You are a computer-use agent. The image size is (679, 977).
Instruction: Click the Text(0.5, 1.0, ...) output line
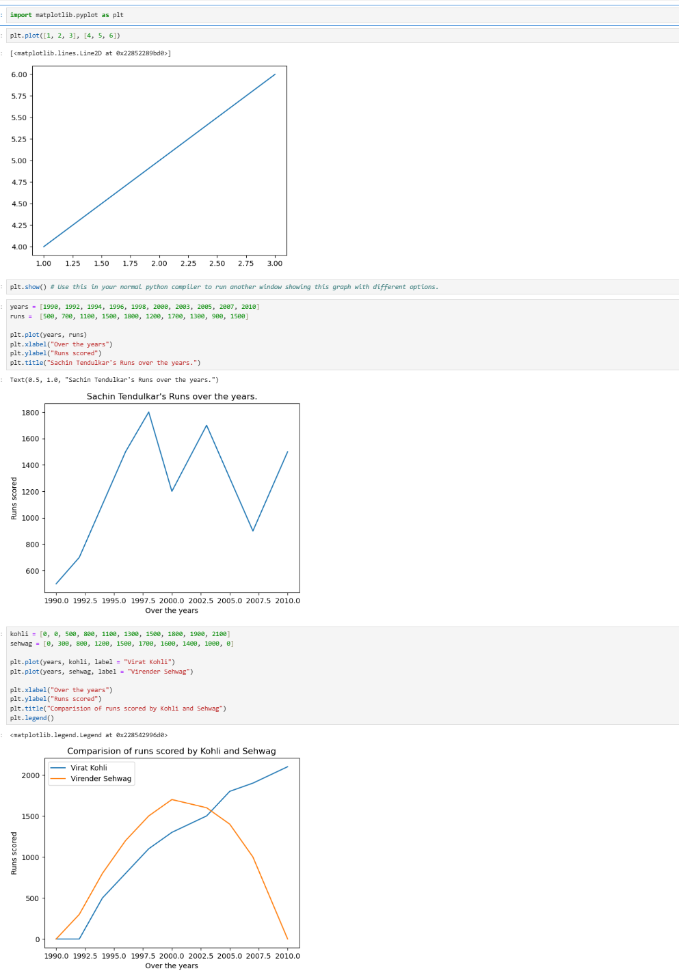pyautogui.click(x=114, y=380)
